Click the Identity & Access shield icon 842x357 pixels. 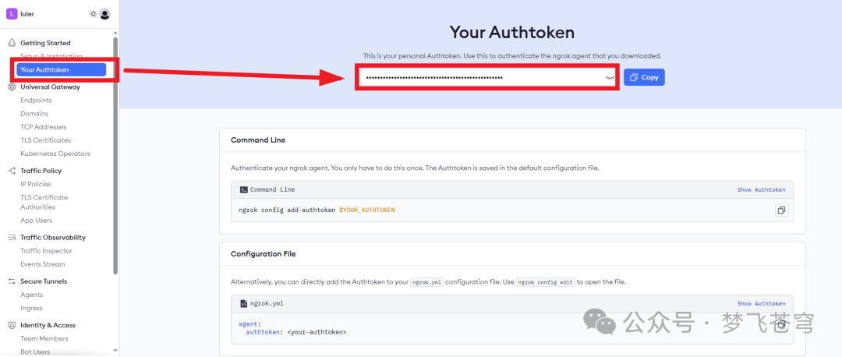pos(12,325)
